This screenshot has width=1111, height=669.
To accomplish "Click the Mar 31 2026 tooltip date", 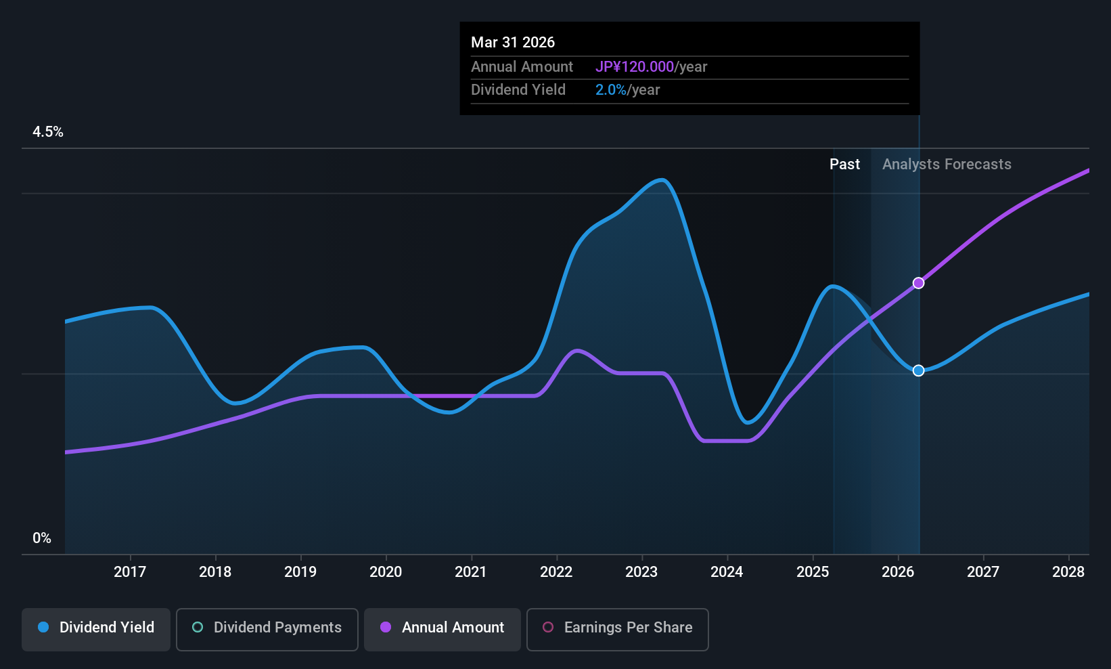I will [513, 43].
